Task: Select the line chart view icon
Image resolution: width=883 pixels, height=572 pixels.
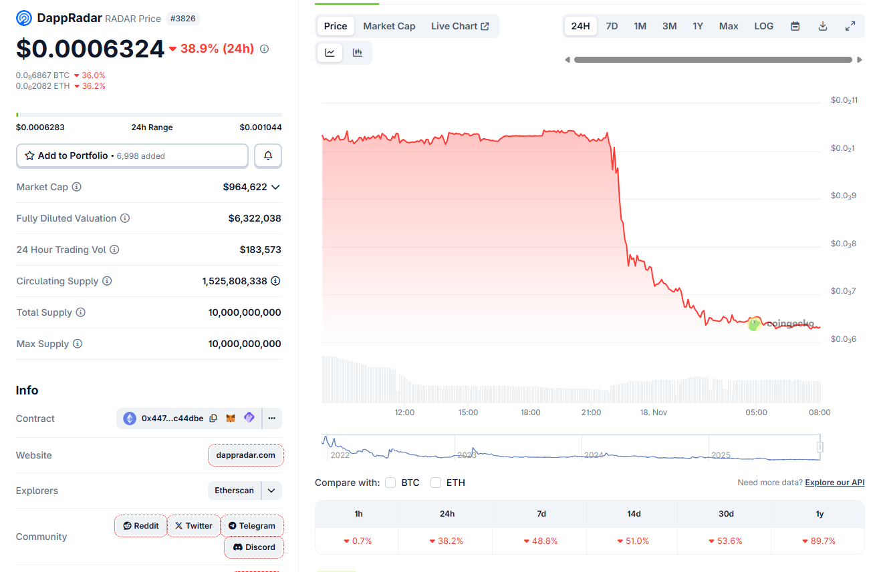Action: [x=330, y=52]
